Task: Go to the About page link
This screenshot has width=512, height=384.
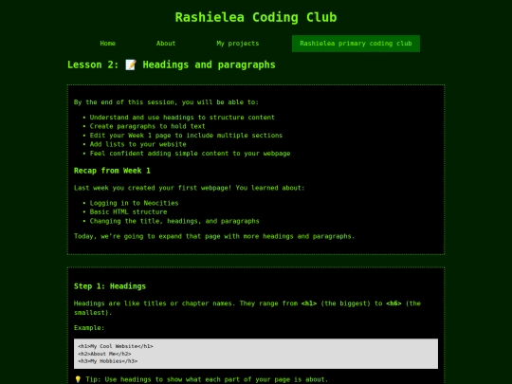Action: tap(166, 44)
